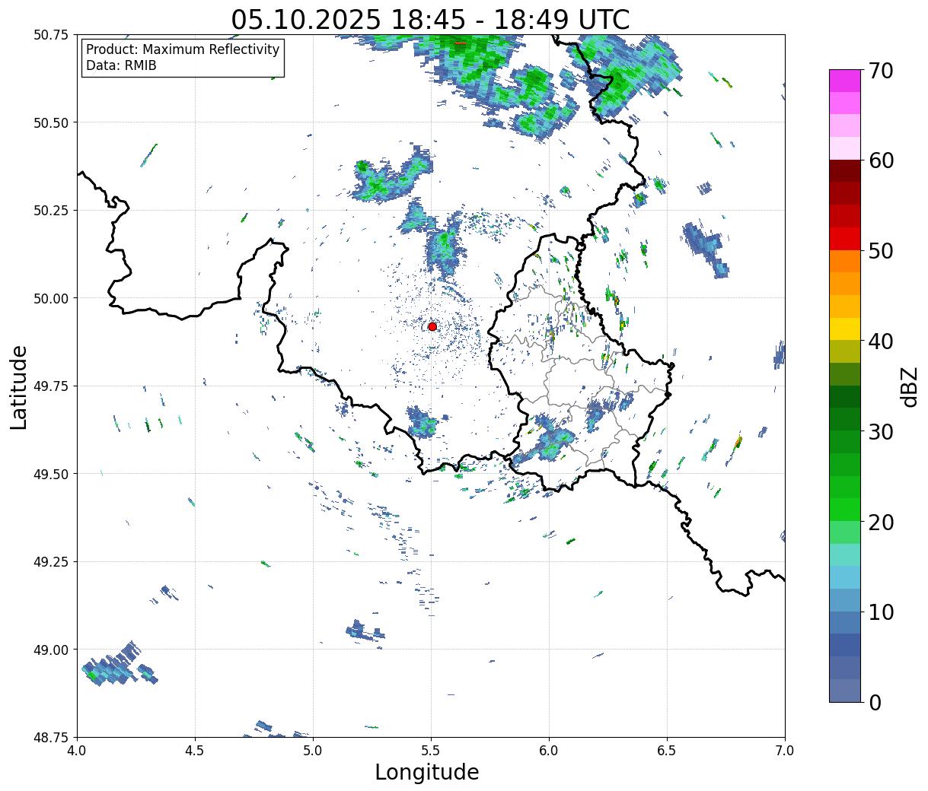Image resolution: width=928 pixels, height=791 pixels.
Task: Click the colorbar tick label 70
Action: point(880,71)
